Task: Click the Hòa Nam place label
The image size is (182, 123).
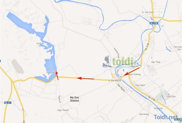Action: [140, 85]
